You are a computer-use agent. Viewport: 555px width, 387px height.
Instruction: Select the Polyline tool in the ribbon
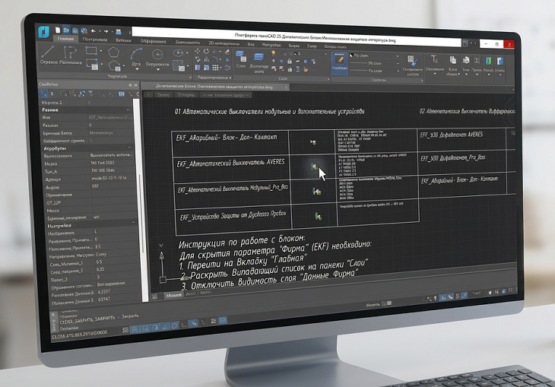(70, 56)
